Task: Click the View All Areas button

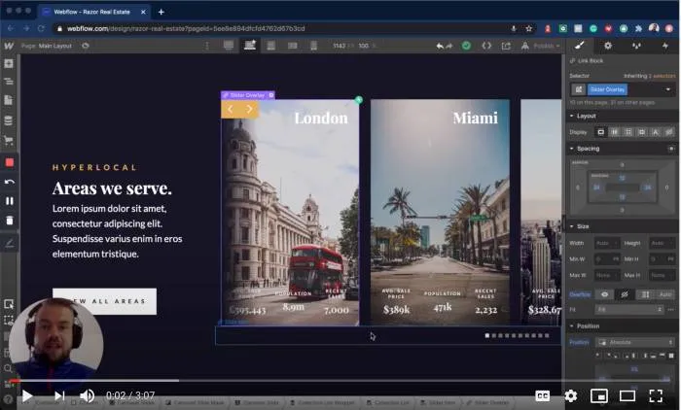Action: [104, 301]
